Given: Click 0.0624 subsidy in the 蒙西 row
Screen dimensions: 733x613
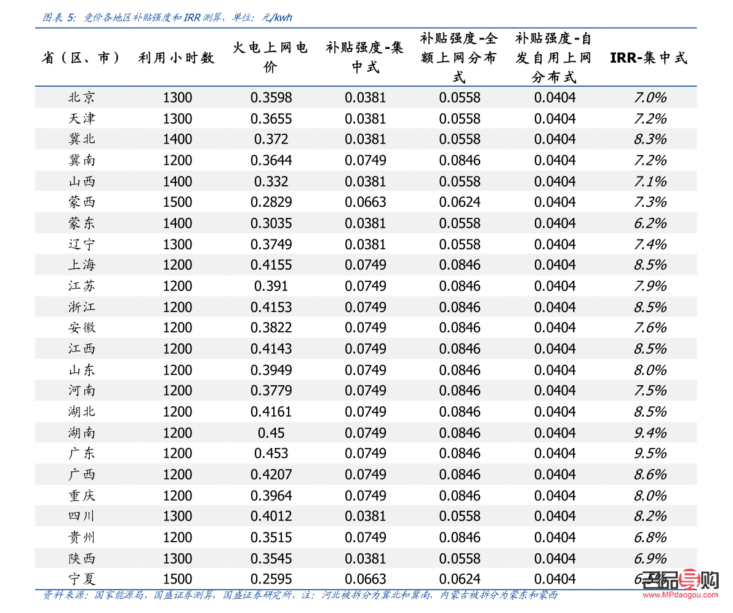Looking at the screenshot, I should [460, 202].
